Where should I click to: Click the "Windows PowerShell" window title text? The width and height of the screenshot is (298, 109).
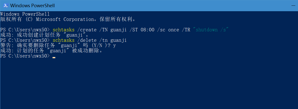pyautogui.click(x=33, y=6)
